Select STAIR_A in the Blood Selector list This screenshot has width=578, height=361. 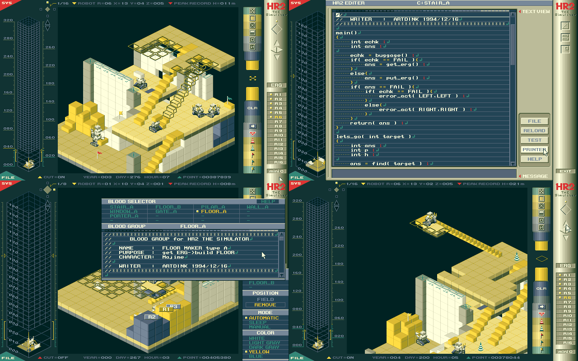pyautogui.click(x=121, y=207)
